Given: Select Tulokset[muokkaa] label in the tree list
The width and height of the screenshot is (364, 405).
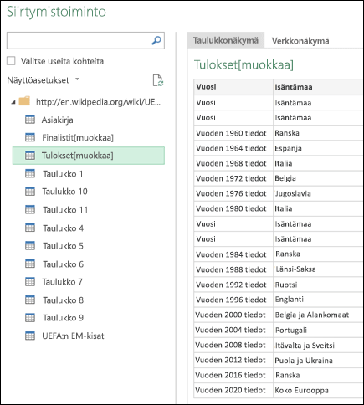Looking at the screenshot, I should (78, 156).
